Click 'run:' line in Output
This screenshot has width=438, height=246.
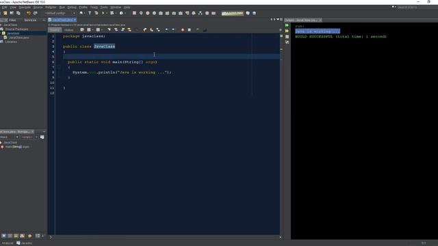300,26
